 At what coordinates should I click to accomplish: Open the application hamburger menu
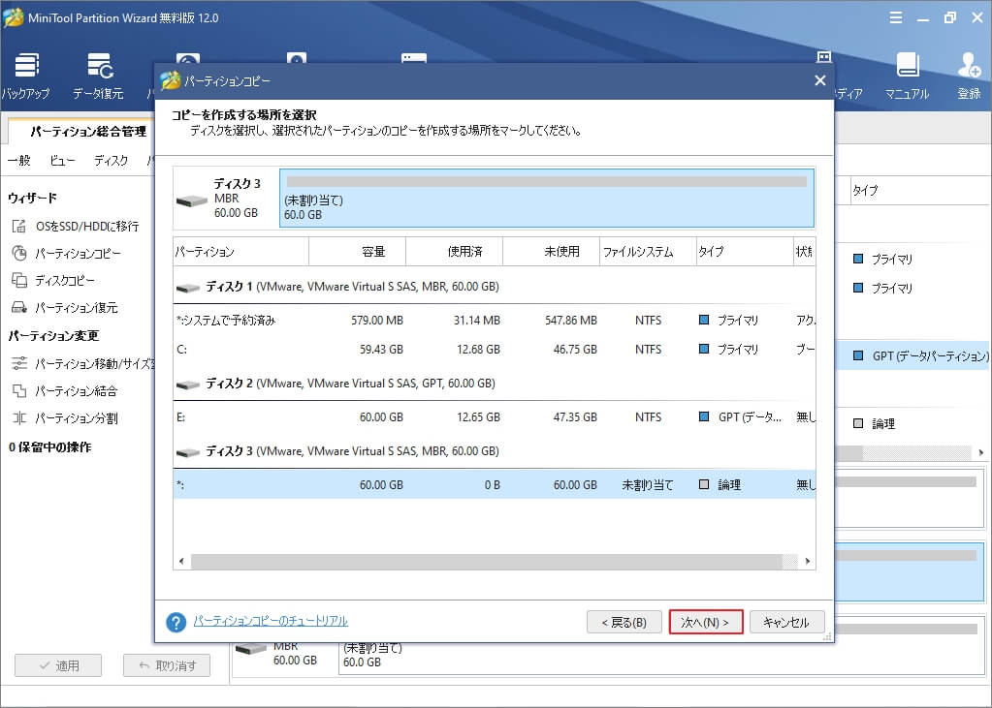[x=897, y=16]
